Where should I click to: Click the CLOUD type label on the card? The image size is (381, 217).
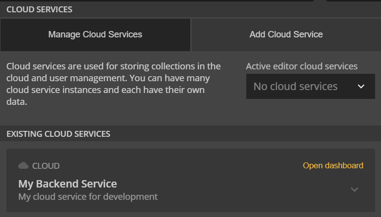coord(46,166)
